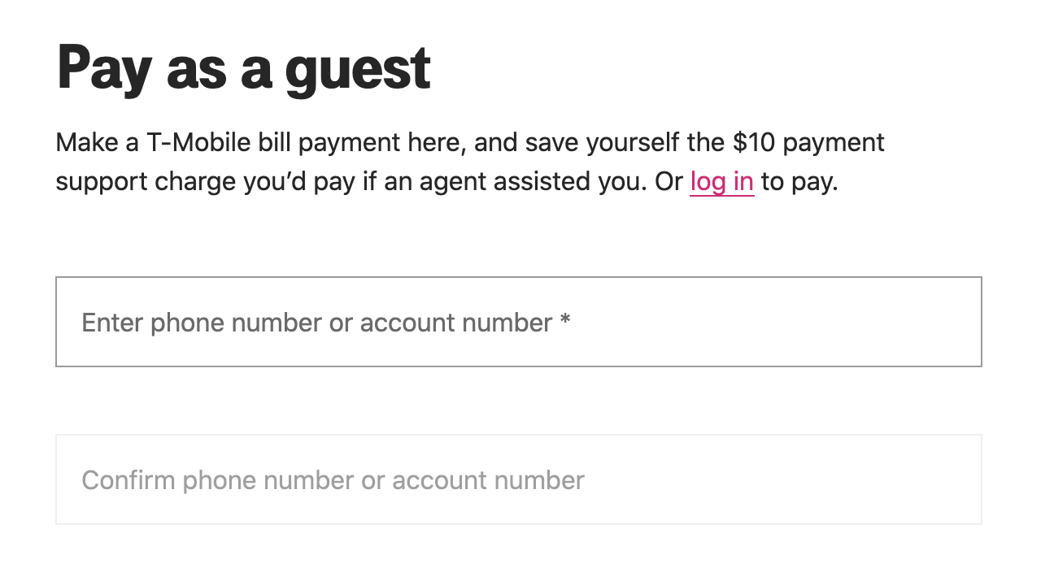The width and height of the screenshot is (1054, 585).
Task: Click "account number" in the Enter field placeholder
Action: (x=455, y=323)
